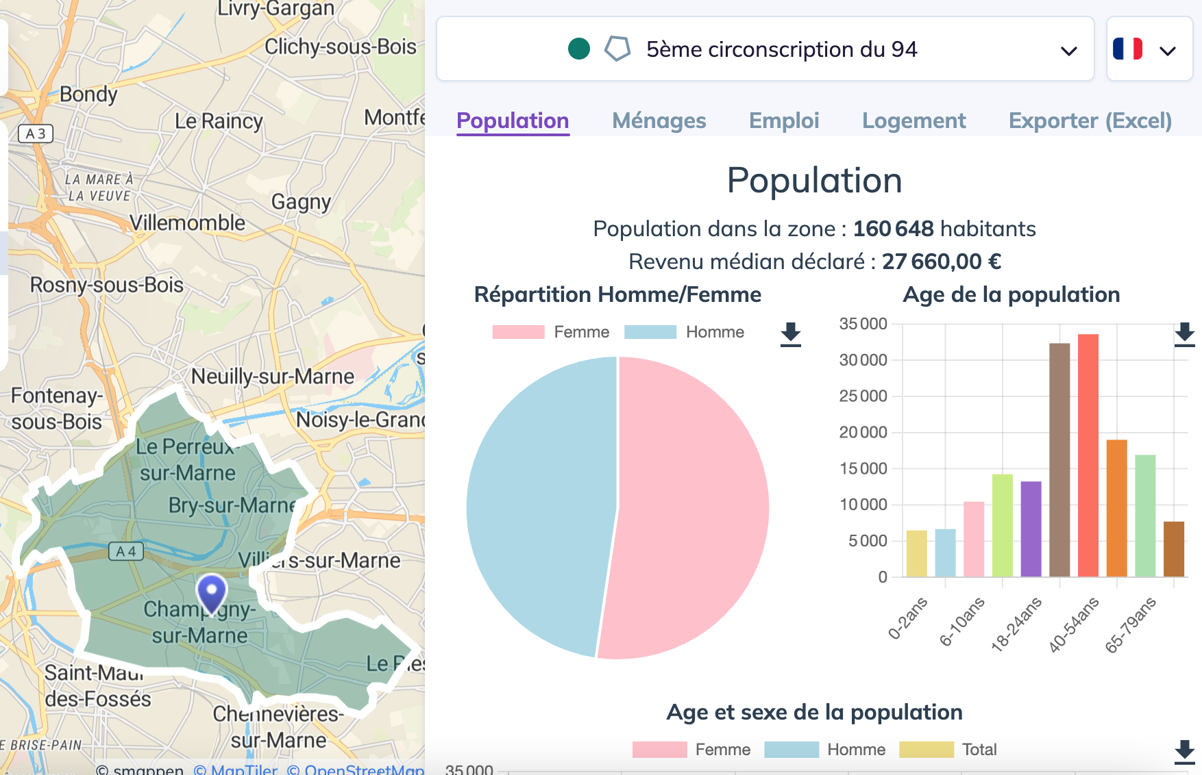Click the A4 highway marker on map

coord(126,552)
